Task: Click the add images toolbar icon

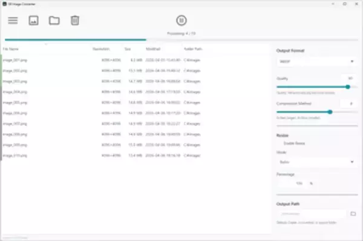Action: pos(33,21)
